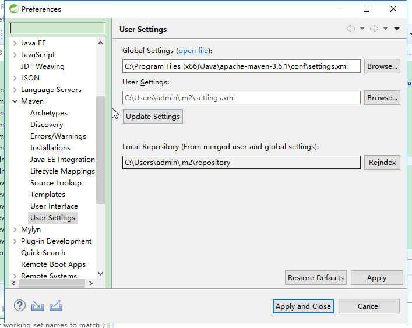
Task: Click the import preferences icon
Action: point(37,306)
